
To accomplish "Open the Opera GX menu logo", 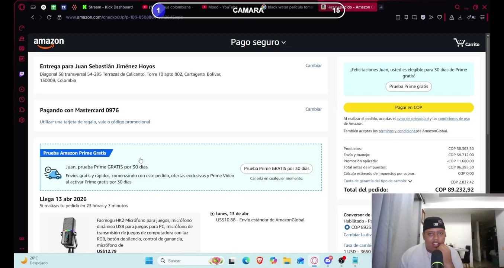I will point(22,7).
